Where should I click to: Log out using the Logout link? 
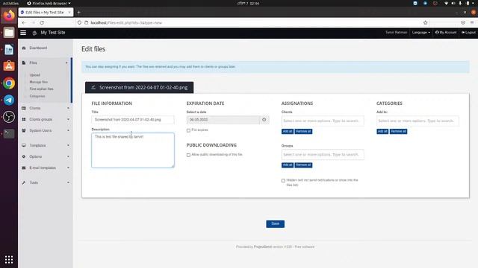tap(468, 33)
